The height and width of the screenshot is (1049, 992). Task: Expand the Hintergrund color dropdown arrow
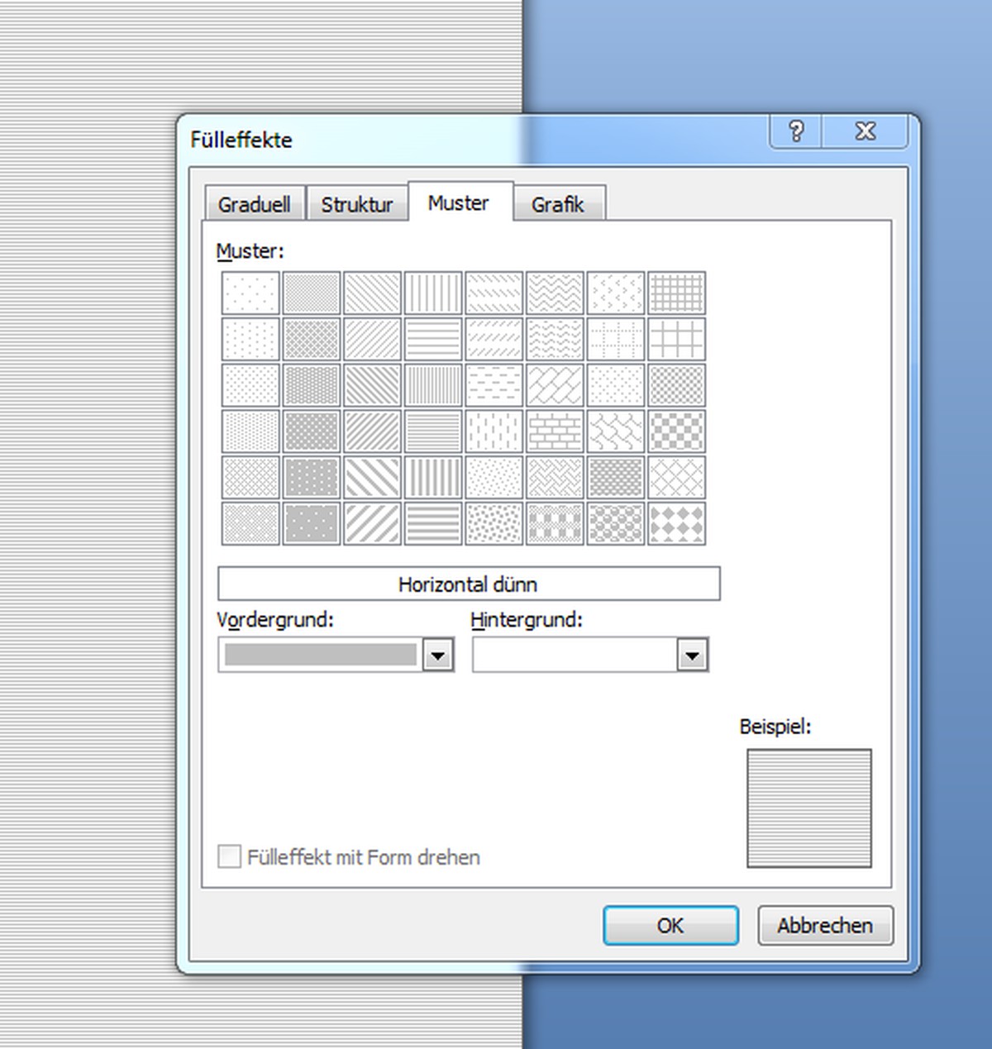pos(692,656)
